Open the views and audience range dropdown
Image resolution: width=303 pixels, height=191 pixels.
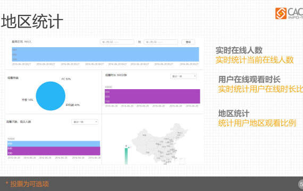[x=85, y=121]
